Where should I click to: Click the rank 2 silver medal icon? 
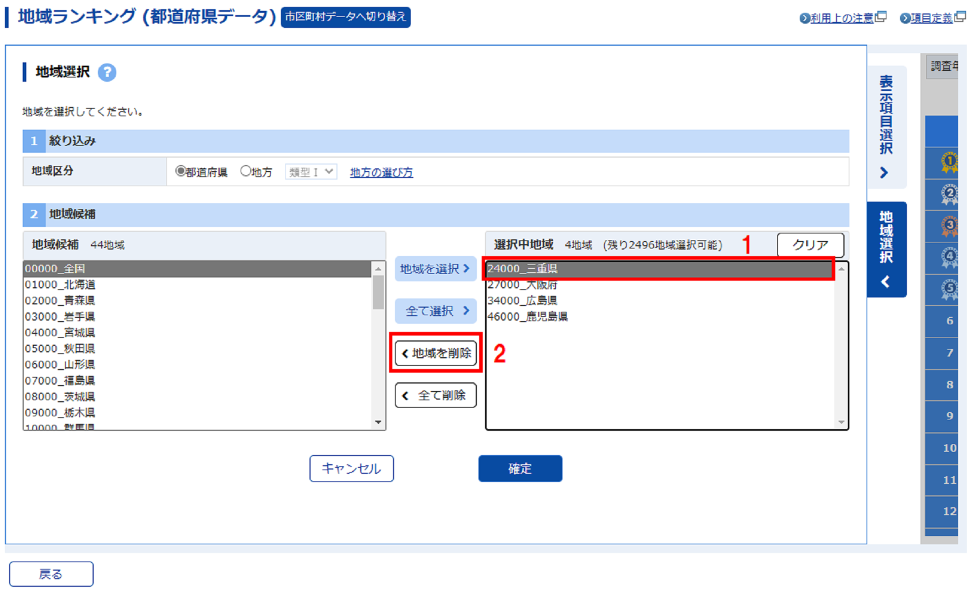(949, 194)
